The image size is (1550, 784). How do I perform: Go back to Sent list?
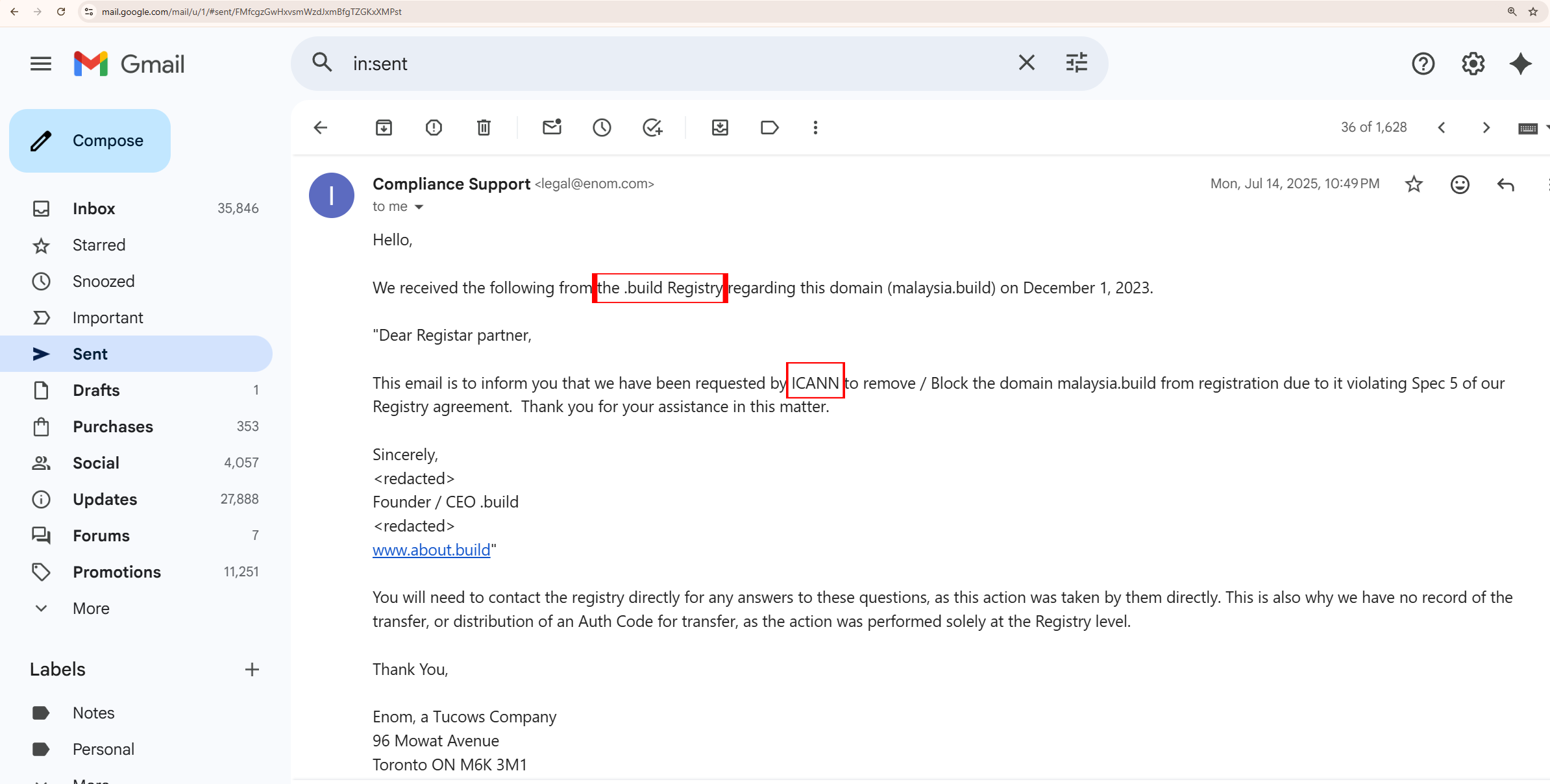tap(321, 127)
